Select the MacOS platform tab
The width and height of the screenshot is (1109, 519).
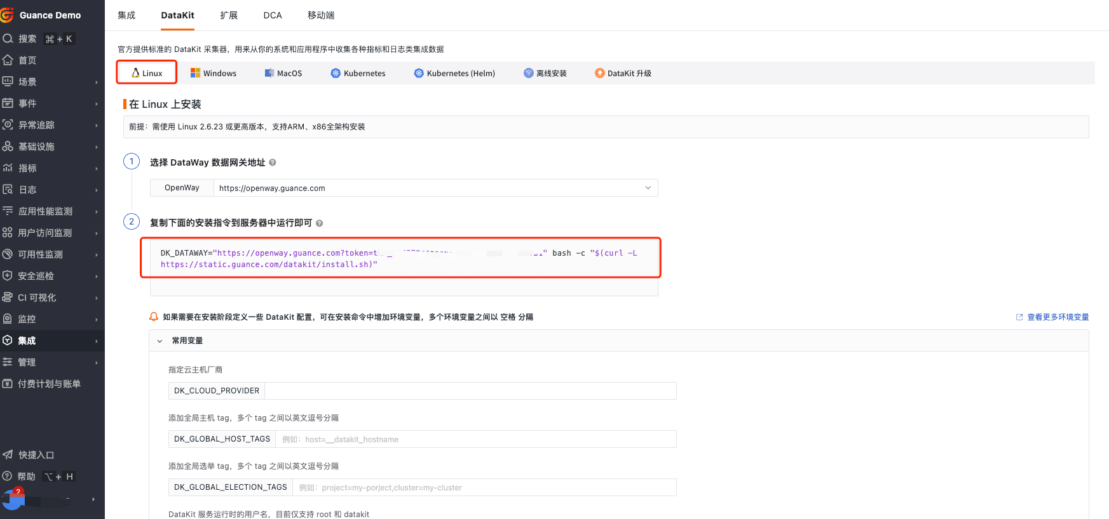click(x=283, y=73)
